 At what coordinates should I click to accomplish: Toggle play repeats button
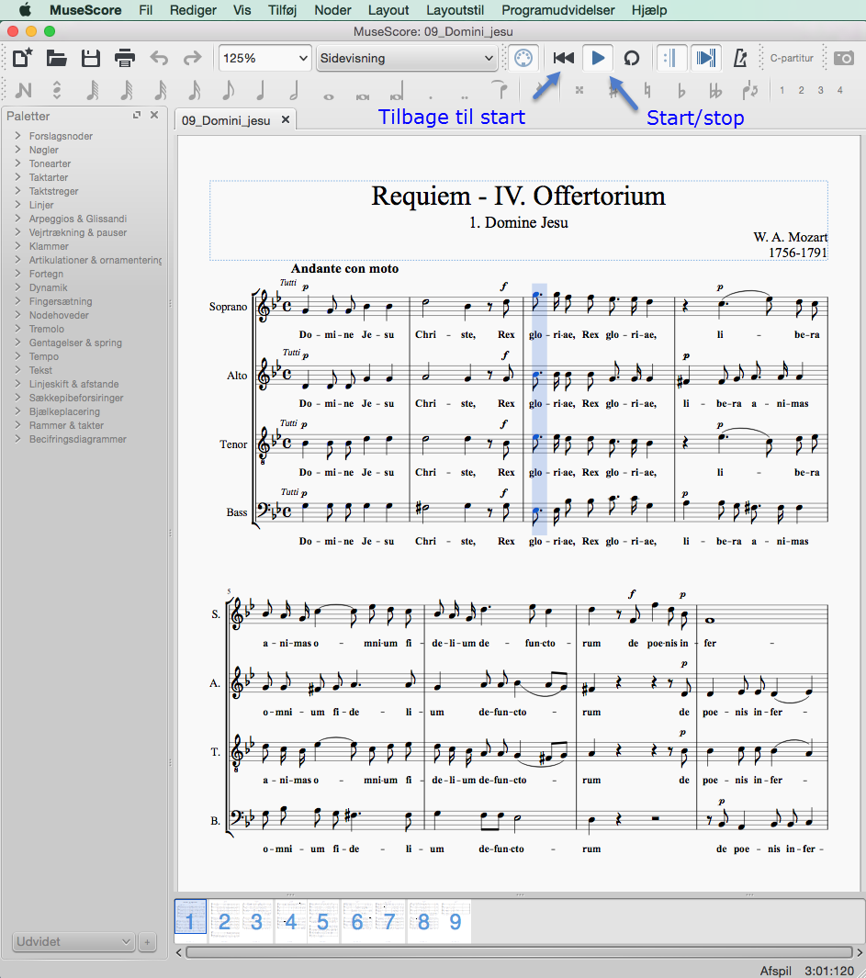point(670,58)
